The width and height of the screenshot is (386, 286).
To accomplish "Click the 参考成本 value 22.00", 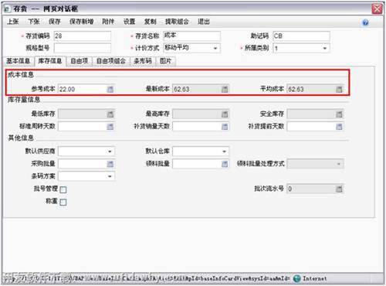I will tap(67, 90).
